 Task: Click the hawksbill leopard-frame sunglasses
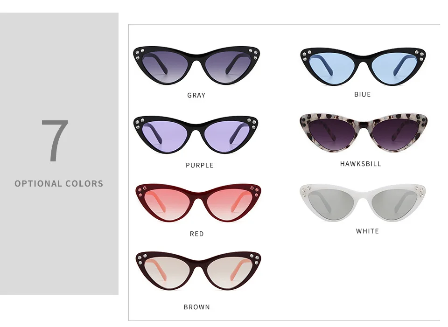(x=364, y=132)
